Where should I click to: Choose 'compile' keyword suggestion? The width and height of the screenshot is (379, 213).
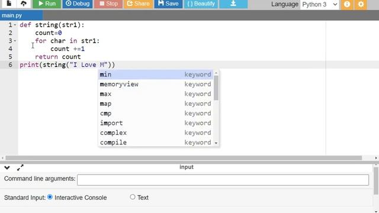tap(155, 142)
